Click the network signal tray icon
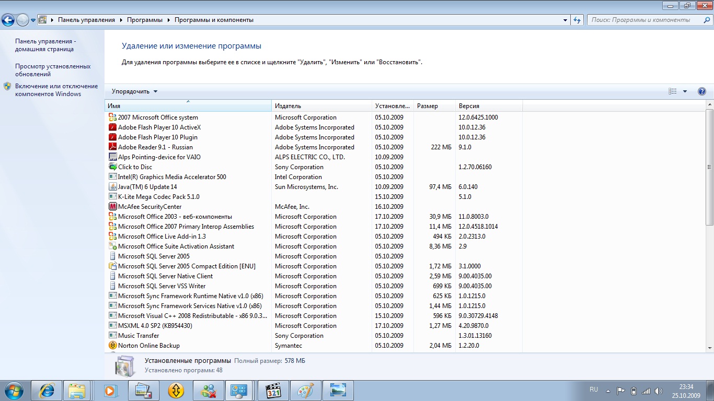 pos(646,391)
